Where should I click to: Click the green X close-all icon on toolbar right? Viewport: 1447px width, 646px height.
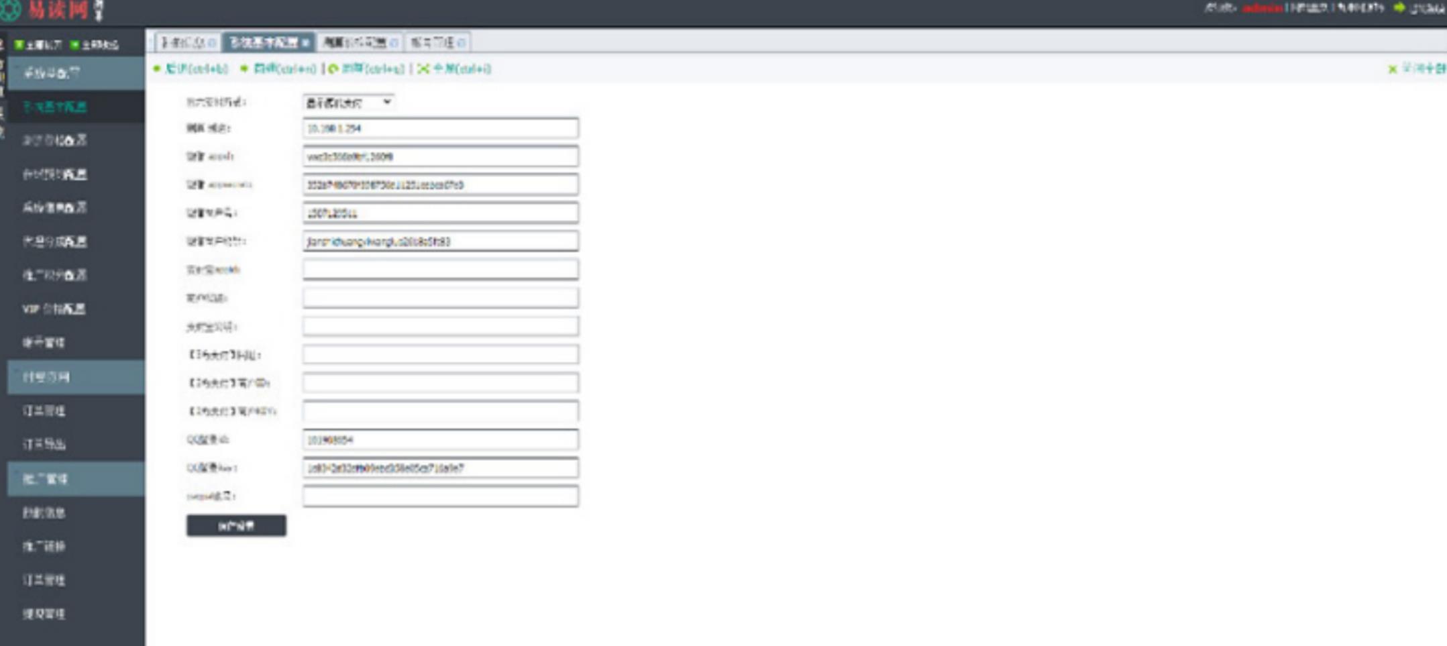pos(1393,69)
